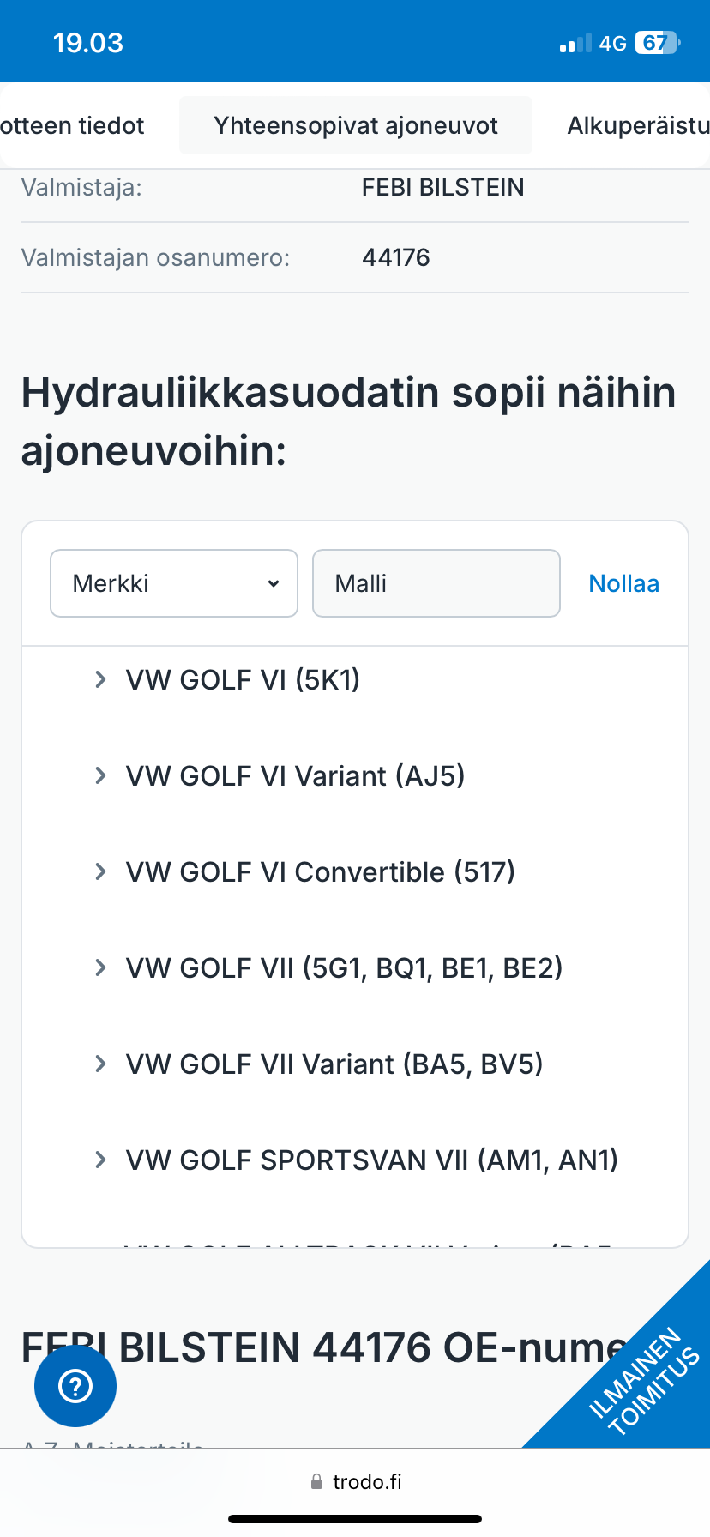This screenshot has height=1537, width=710.
Task: Tap the battery level indicator
Action: point(657,43)
